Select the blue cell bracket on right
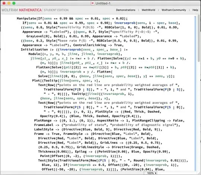201x175 pixels. 195,93
